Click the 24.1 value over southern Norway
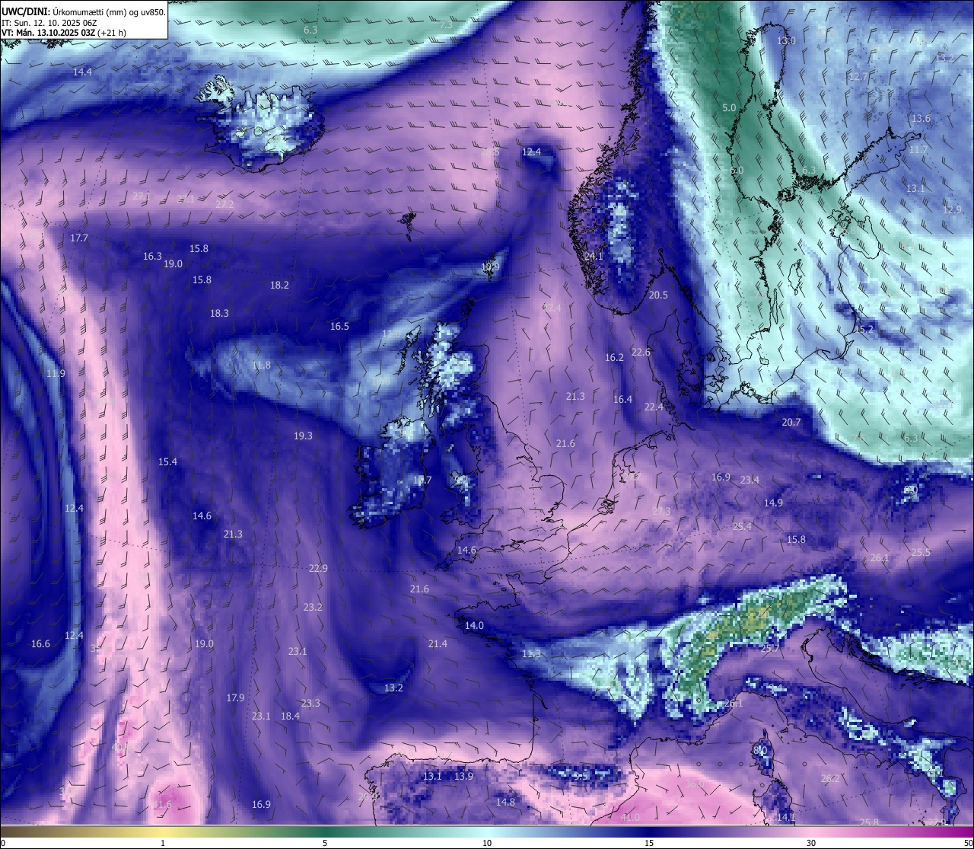The width and height of the screenshot is (974, 849). [x=594, y=257]
